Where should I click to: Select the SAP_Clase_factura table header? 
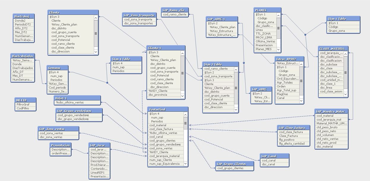click(x=294, y=128)
